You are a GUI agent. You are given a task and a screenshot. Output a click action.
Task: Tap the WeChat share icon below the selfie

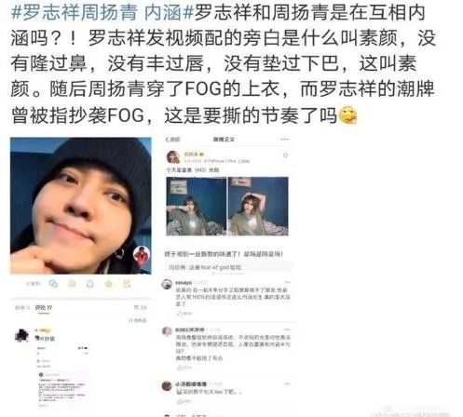click(x=53, y=283)
